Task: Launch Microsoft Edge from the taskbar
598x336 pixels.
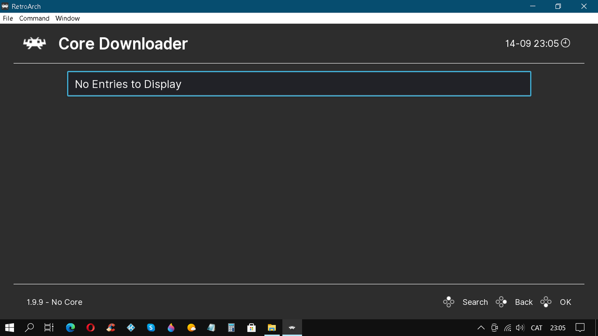Action: tap(71, 328)
